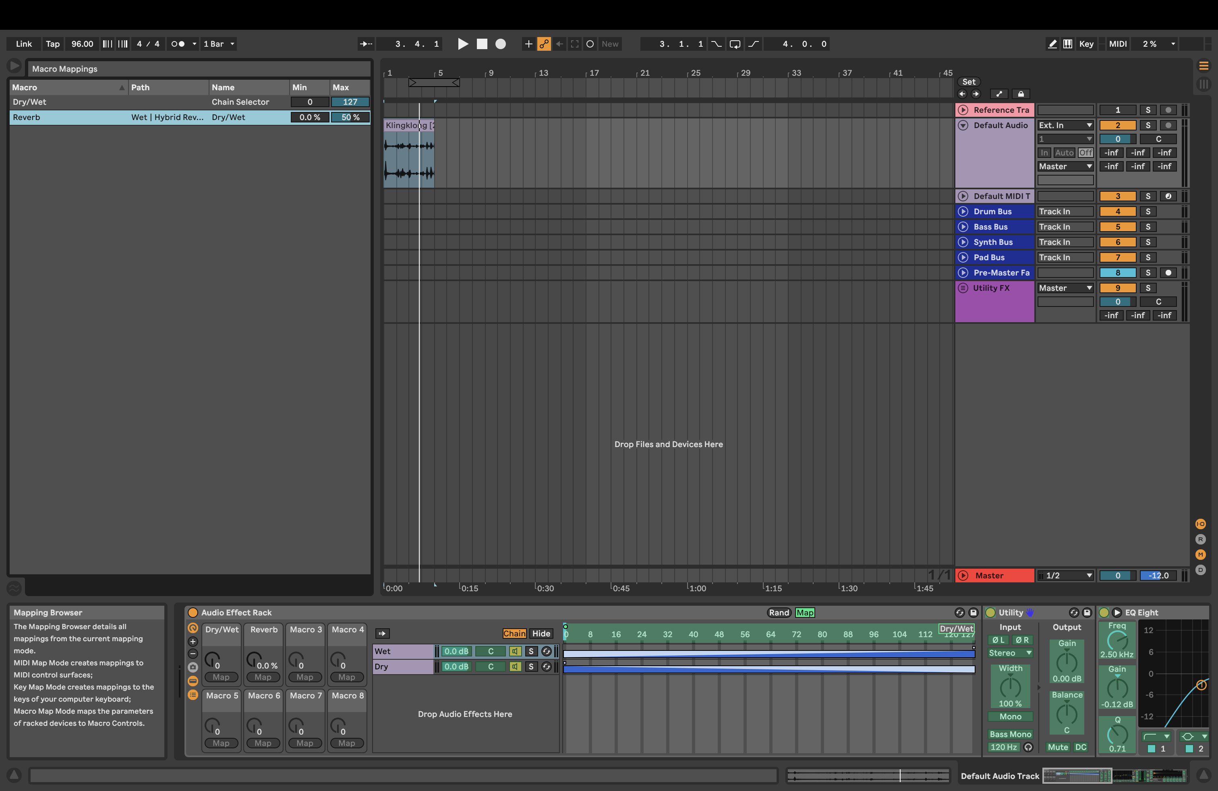1218x791 pixels.
Task: Click the I-O section toggle on the right edge
Action: pyautogui.click(x=1201, y=524)
